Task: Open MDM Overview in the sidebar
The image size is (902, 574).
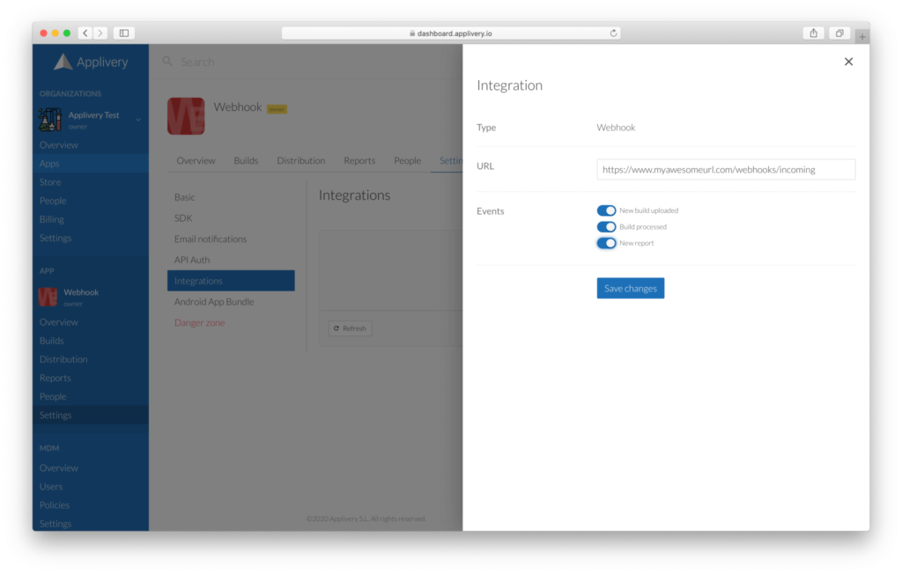Action: (x=91, y=467)
